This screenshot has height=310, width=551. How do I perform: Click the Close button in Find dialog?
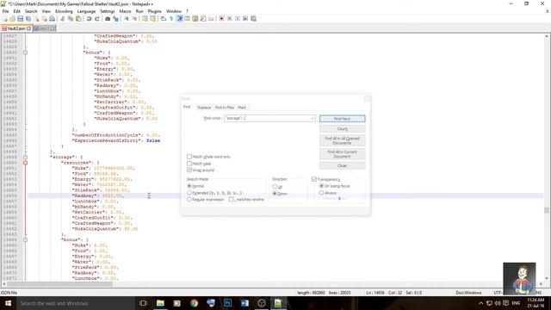(x=342, y=165)
